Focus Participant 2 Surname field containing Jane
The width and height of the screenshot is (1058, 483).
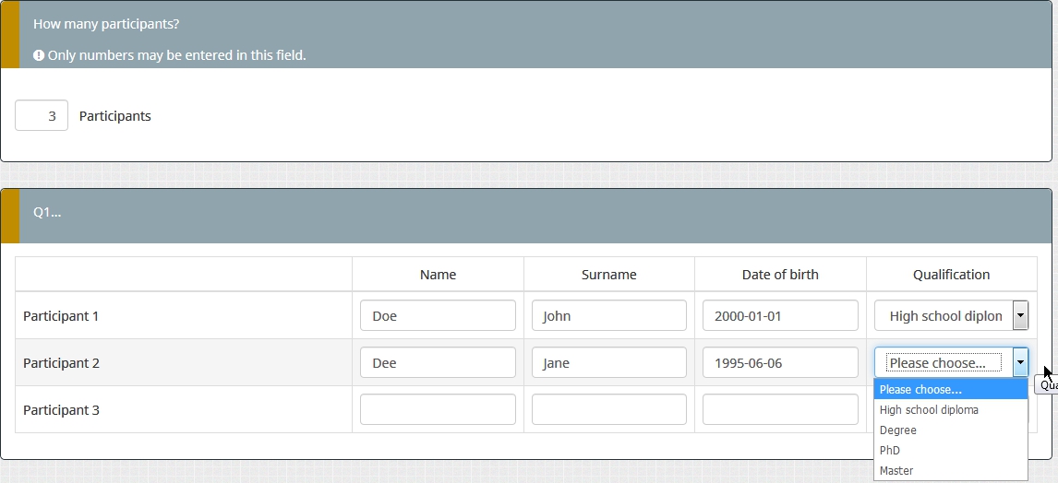(608, 363)
